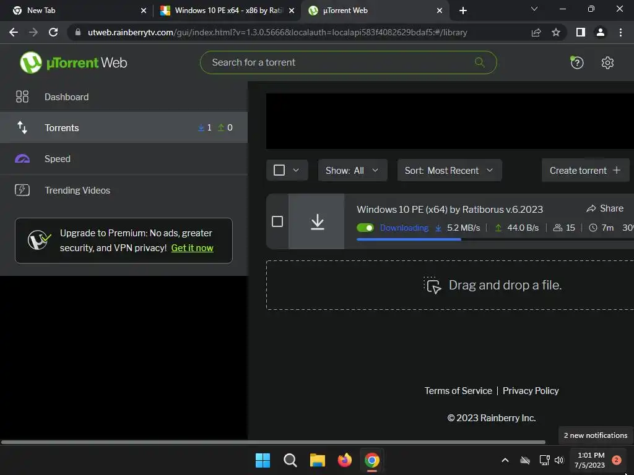Open the settings gear icon
Viewport: 634px width, 475px height.
607,62
